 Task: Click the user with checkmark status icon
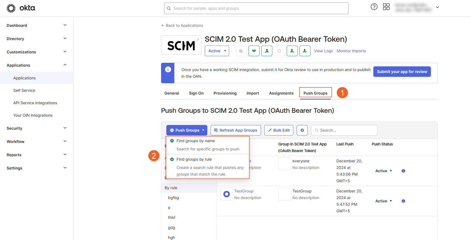coord(305,51)
